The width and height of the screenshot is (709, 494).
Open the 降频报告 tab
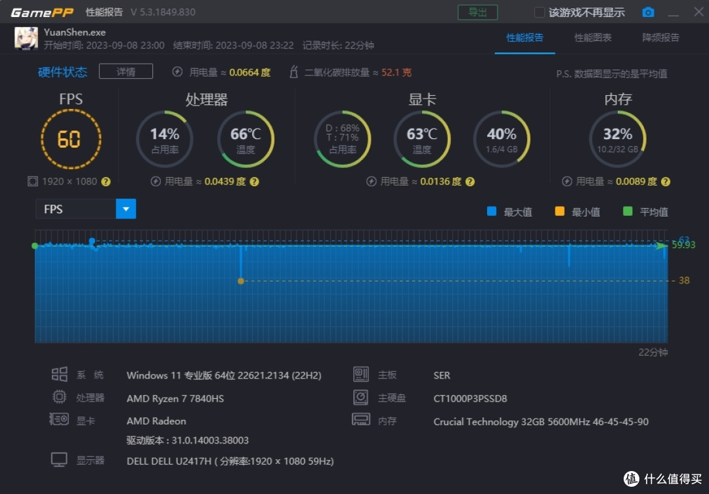click(x=660, y=38)
